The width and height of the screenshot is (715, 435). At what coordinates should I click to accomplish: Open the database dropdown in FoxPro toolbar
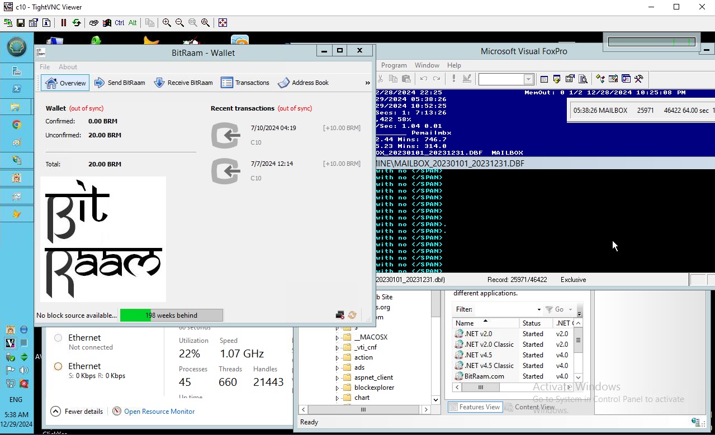click(x=528, y=79)
